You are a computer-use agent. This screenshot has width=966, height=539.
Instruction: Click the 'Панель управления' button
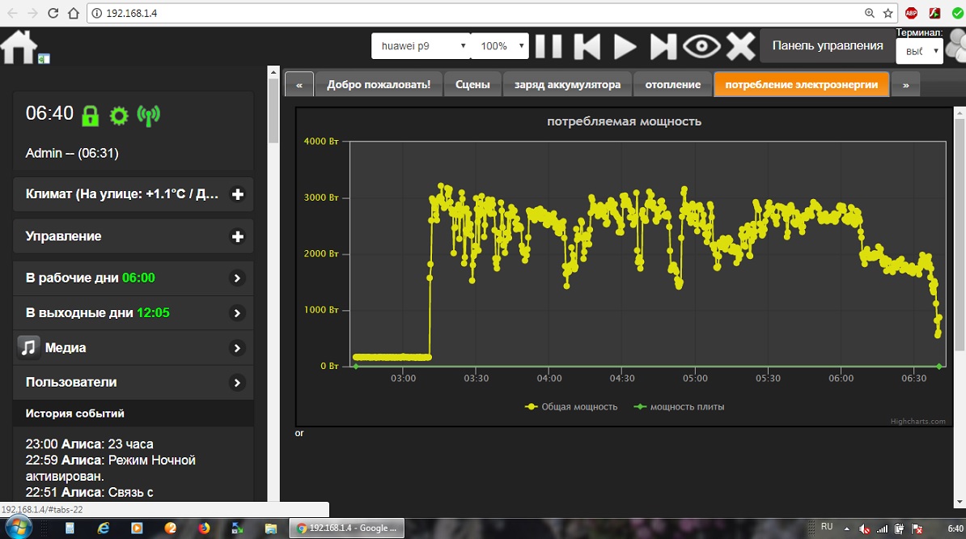click(x=827, y=45)
